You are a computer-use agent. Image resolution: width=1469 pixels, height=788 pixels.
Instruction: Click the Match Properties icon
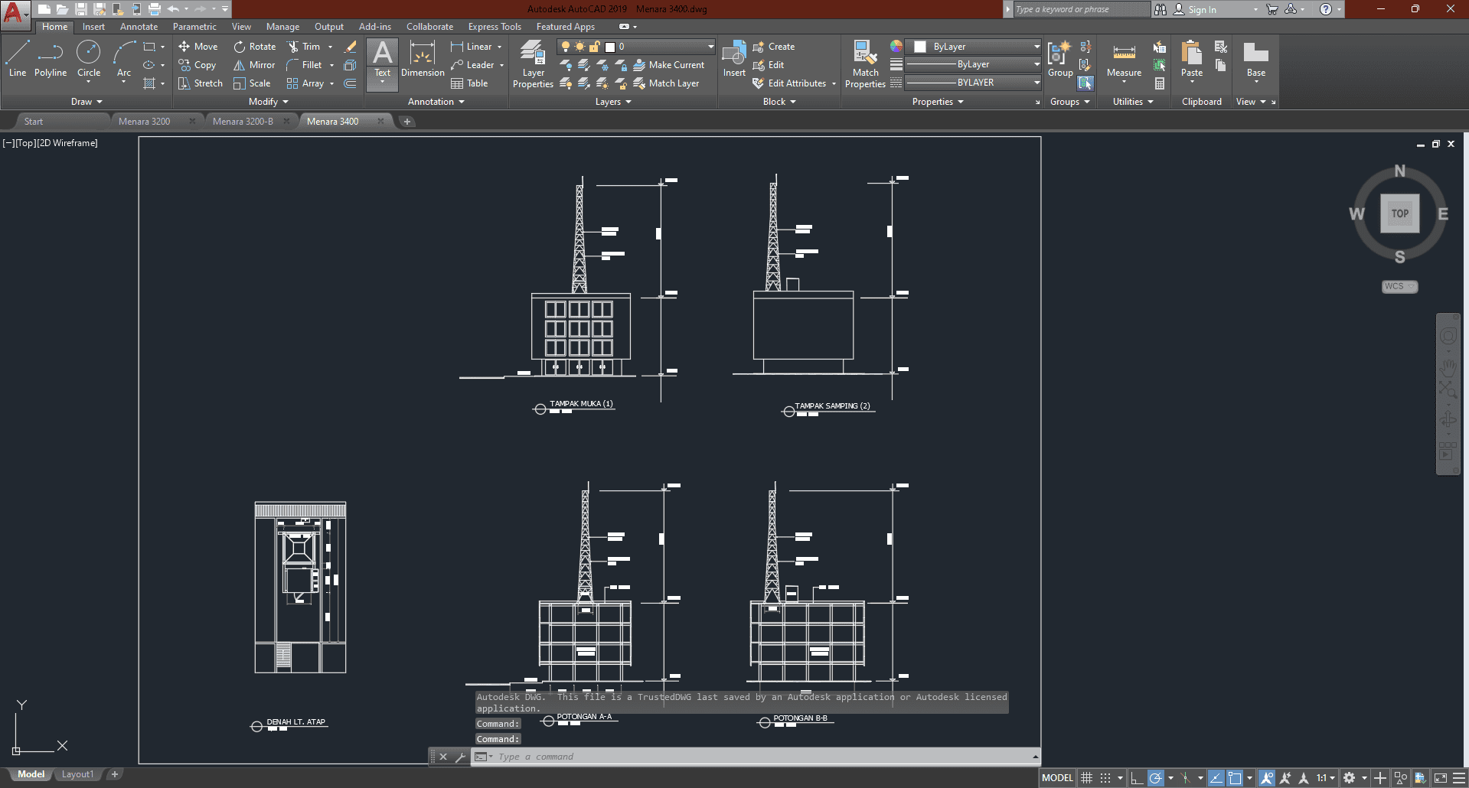865,64
